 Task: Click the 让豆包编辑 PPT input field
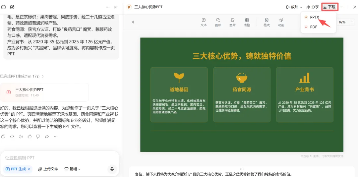(x=59, y=158)
